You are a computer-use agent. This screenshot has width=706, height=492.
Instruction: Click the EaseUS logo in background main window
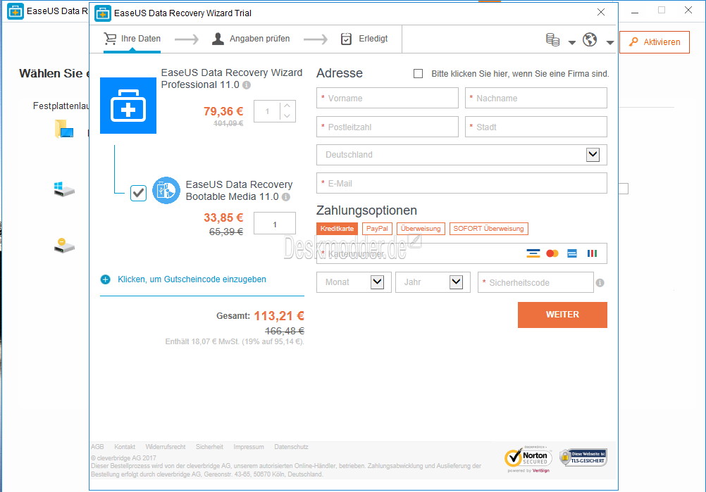[x=16, y=11]
